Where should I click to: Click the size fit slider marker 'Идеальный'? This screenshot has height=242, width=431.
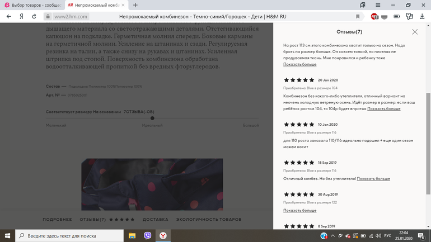(152, 118)
